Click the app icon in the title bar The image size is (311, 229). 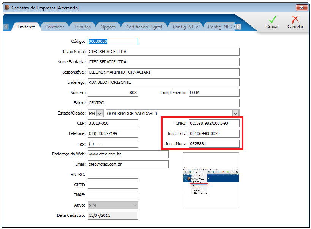click(7, 8)
